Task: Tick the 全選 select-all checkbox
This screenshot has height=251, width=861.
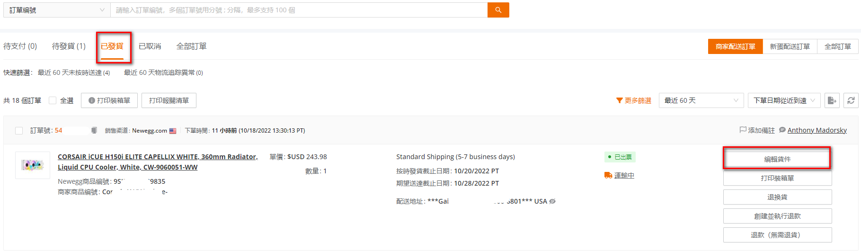Action: pyautogui.click(x=53, y=100)
